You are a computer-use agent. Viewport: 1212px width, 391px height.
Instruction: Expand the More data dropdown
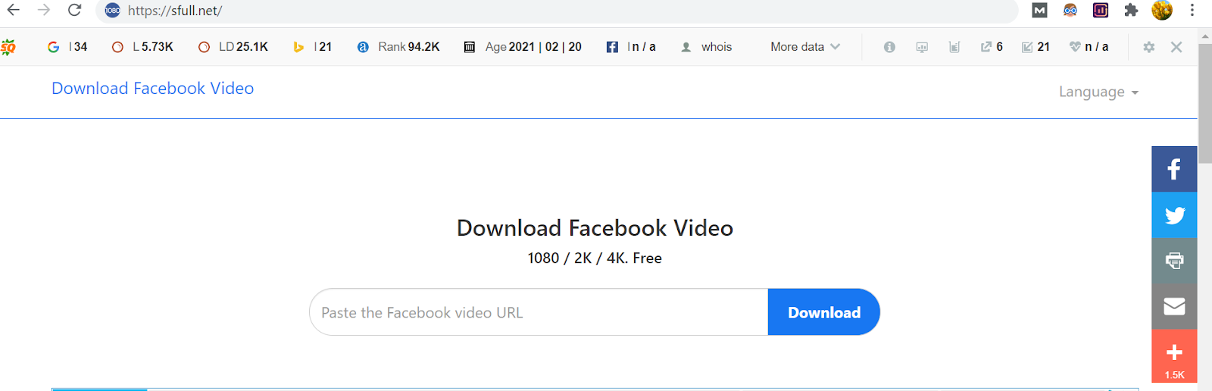[x=805, y=47]
